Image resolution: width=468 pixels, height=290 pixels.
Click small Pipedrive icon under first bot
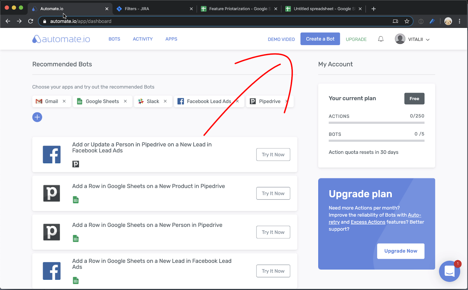point(76,164)
